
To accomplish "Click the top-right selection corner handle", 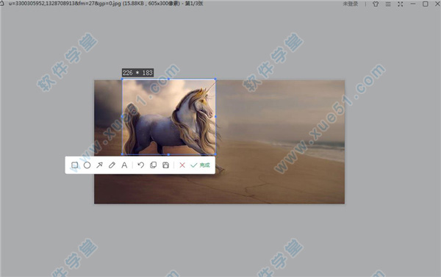I will [215, 79].
